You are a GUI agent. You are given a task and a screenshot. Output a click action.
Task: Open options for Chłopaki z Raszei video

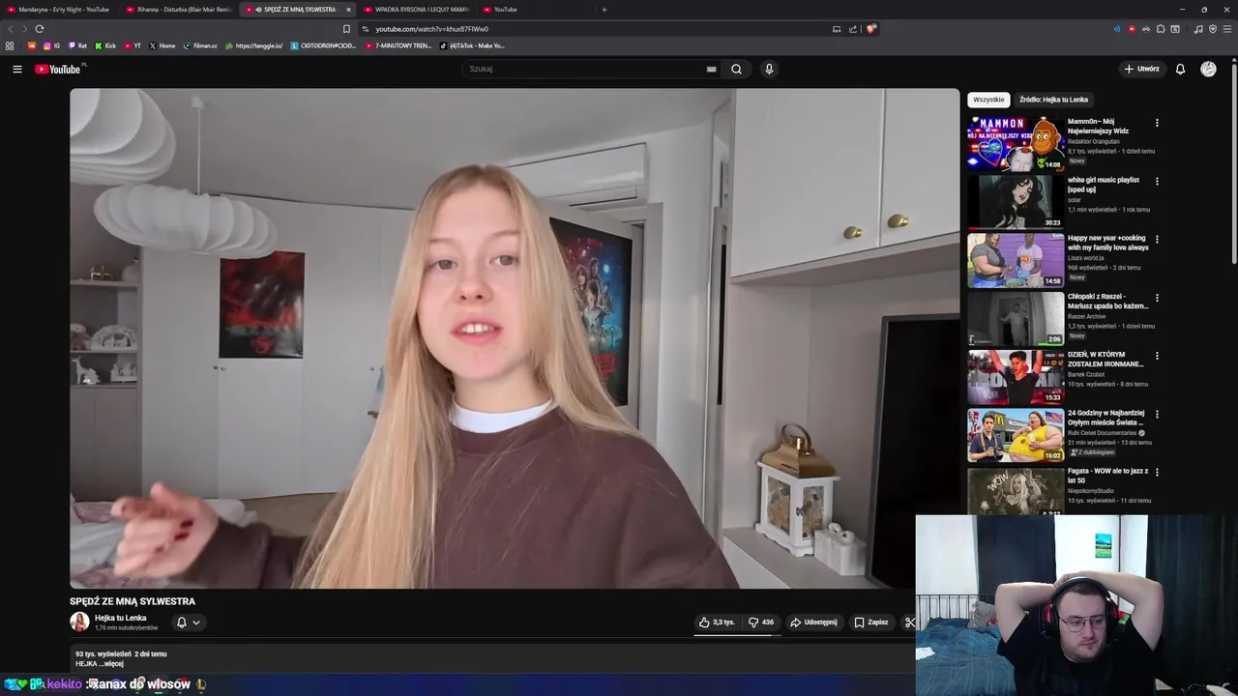pos(1157,298)
